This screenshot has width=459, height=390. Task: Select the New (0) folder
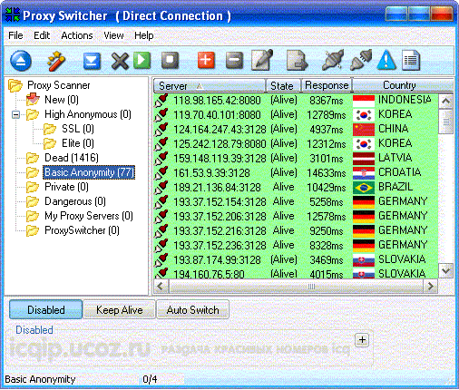click(62, 100)
